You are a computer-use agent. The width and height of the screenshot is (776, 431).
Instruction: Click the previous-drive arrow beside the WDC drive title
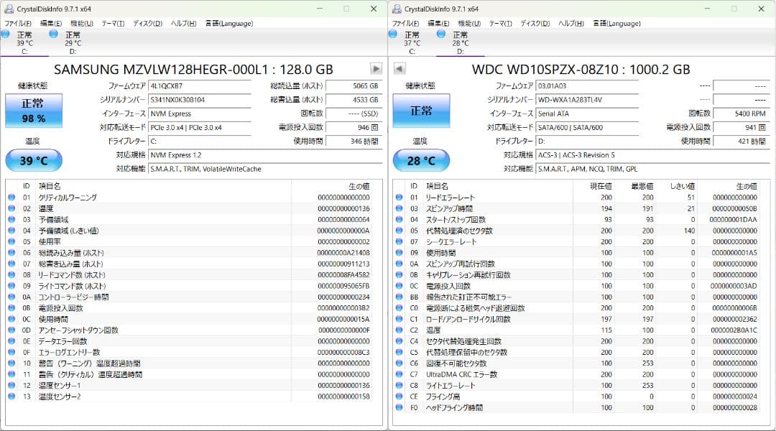coord(398,68)
